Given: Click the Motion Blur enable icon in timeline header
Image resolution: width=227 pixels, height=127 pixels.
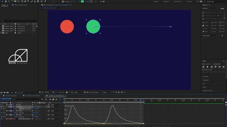Looking at the screenshot, I should [56, 99].
